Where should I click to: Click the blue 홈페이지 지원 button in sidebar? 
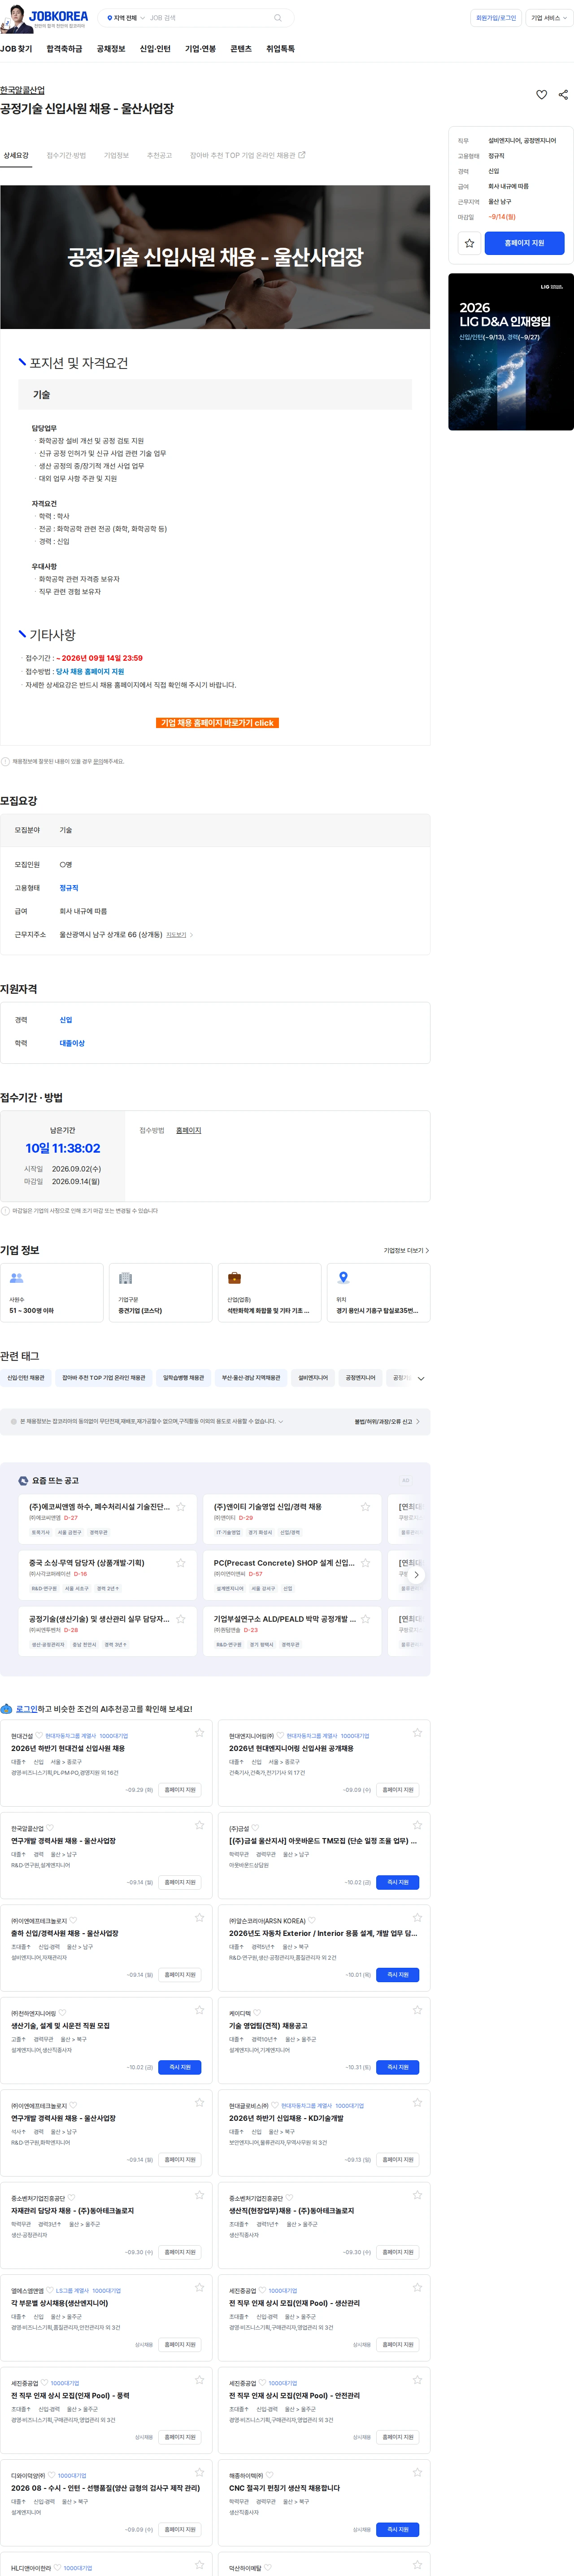click(524, 243)
